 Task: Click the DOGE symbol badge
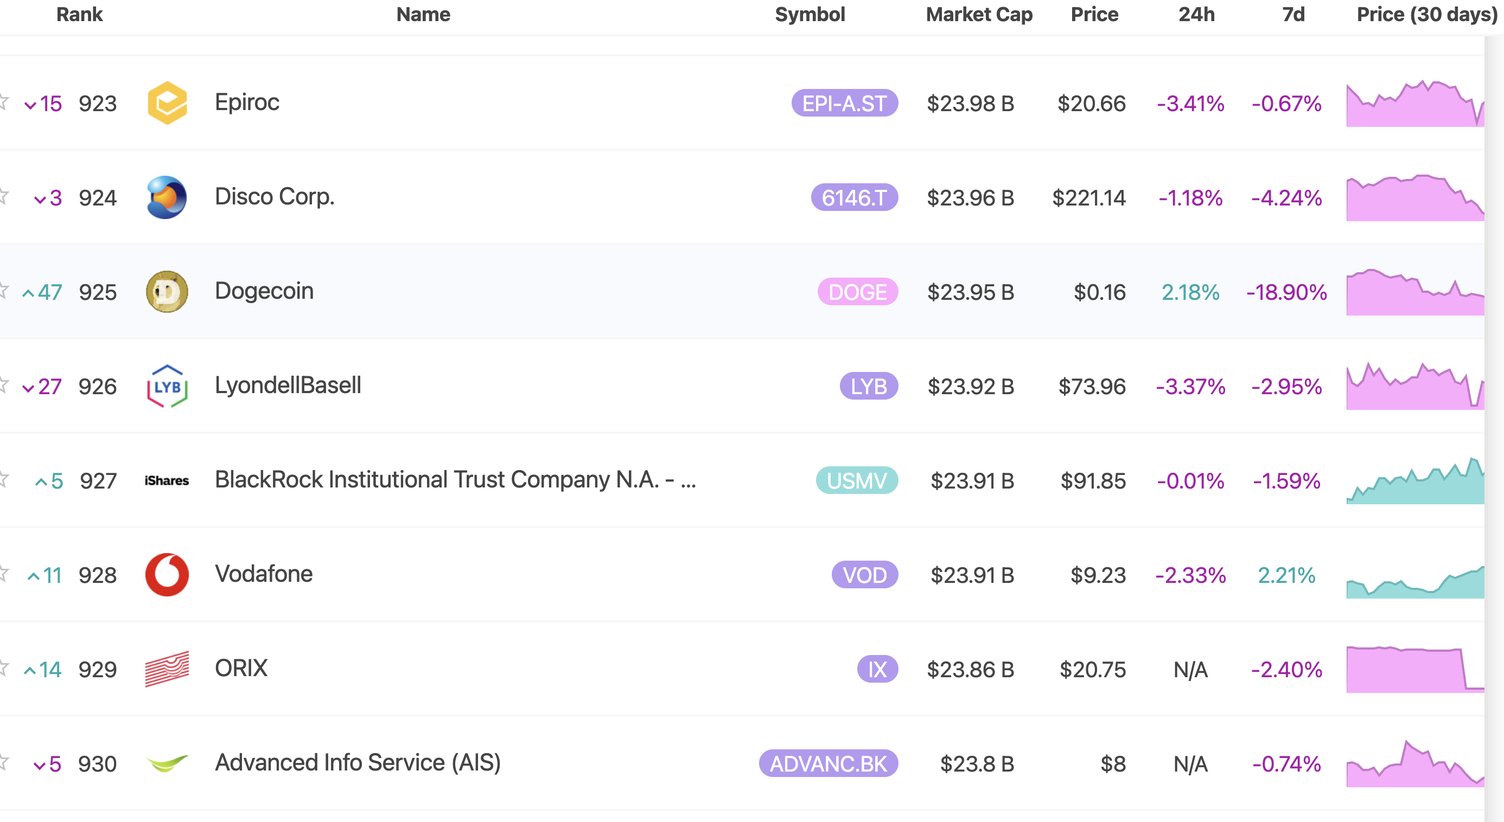click(x=857, y=292)
